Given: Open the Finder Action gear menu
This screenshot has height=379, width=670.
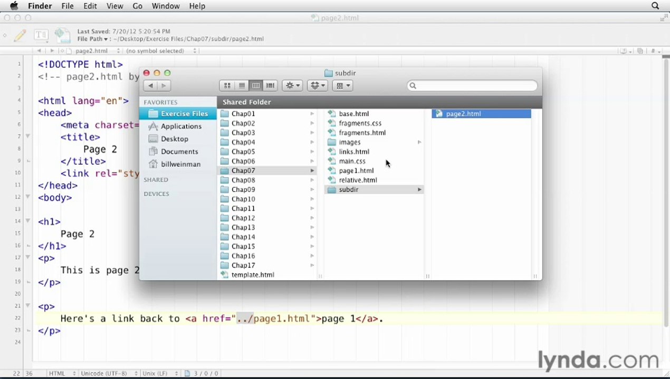Looking at the screenshot, I should pos(292,86).
